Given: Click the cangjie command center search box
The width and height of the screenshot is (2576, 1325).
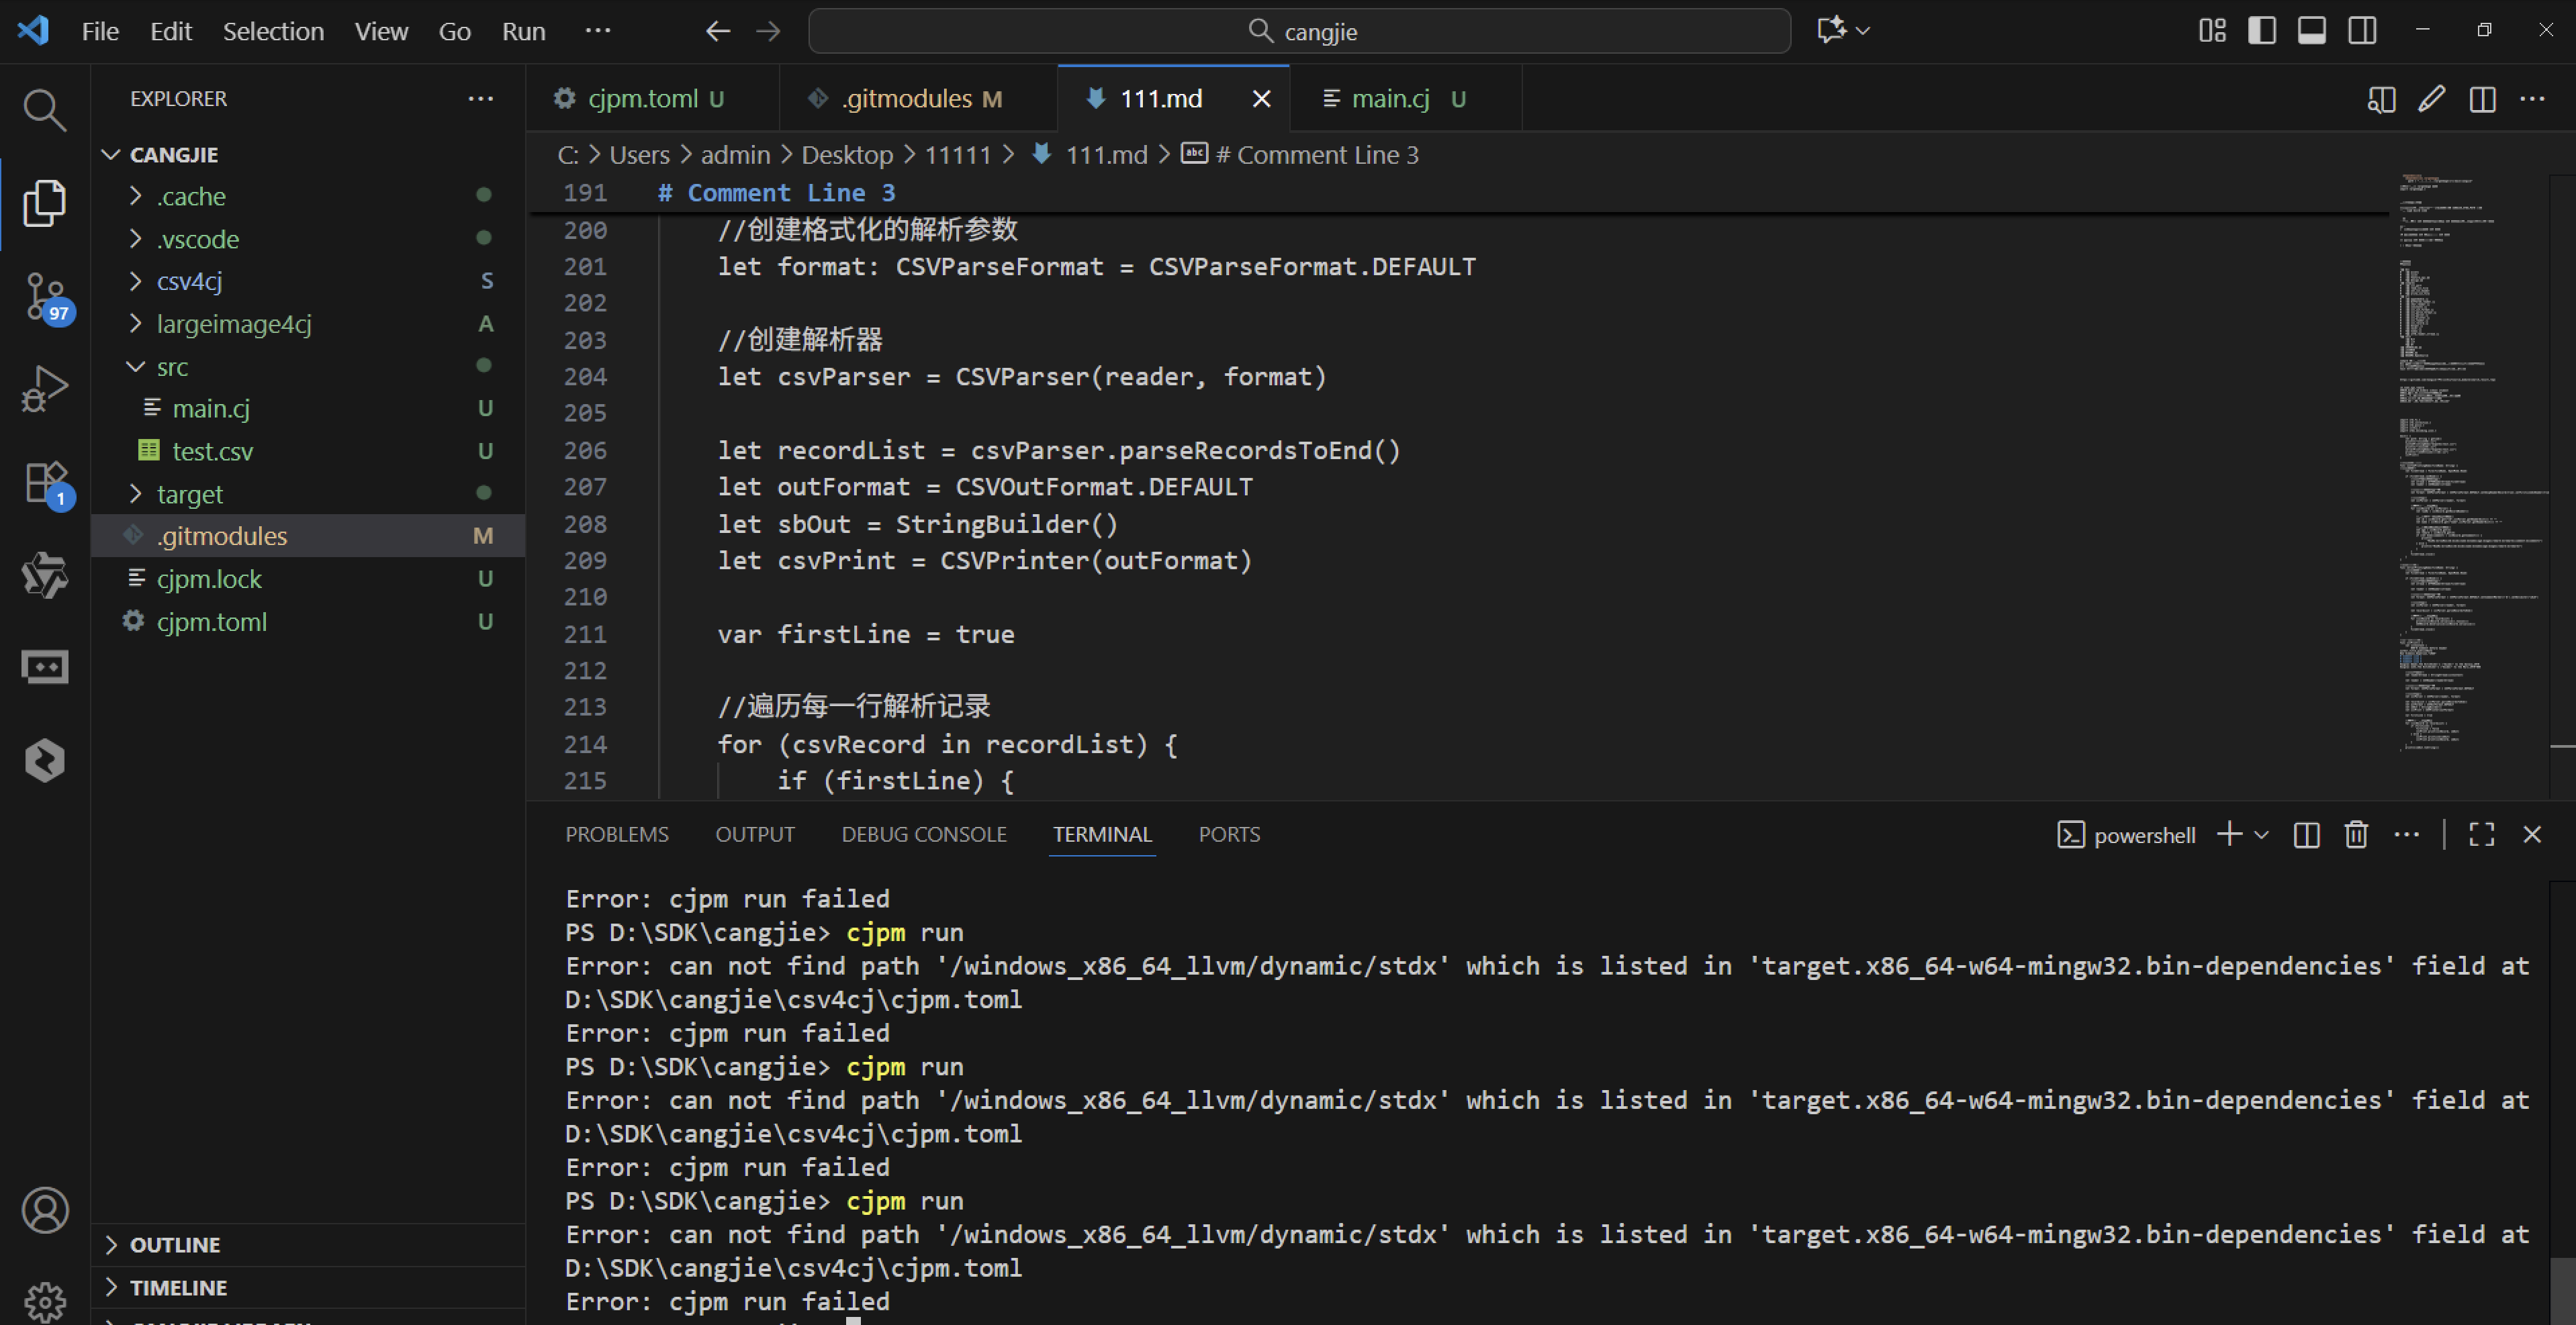Looking at the screenshot, I should (x=1299, y=31).
